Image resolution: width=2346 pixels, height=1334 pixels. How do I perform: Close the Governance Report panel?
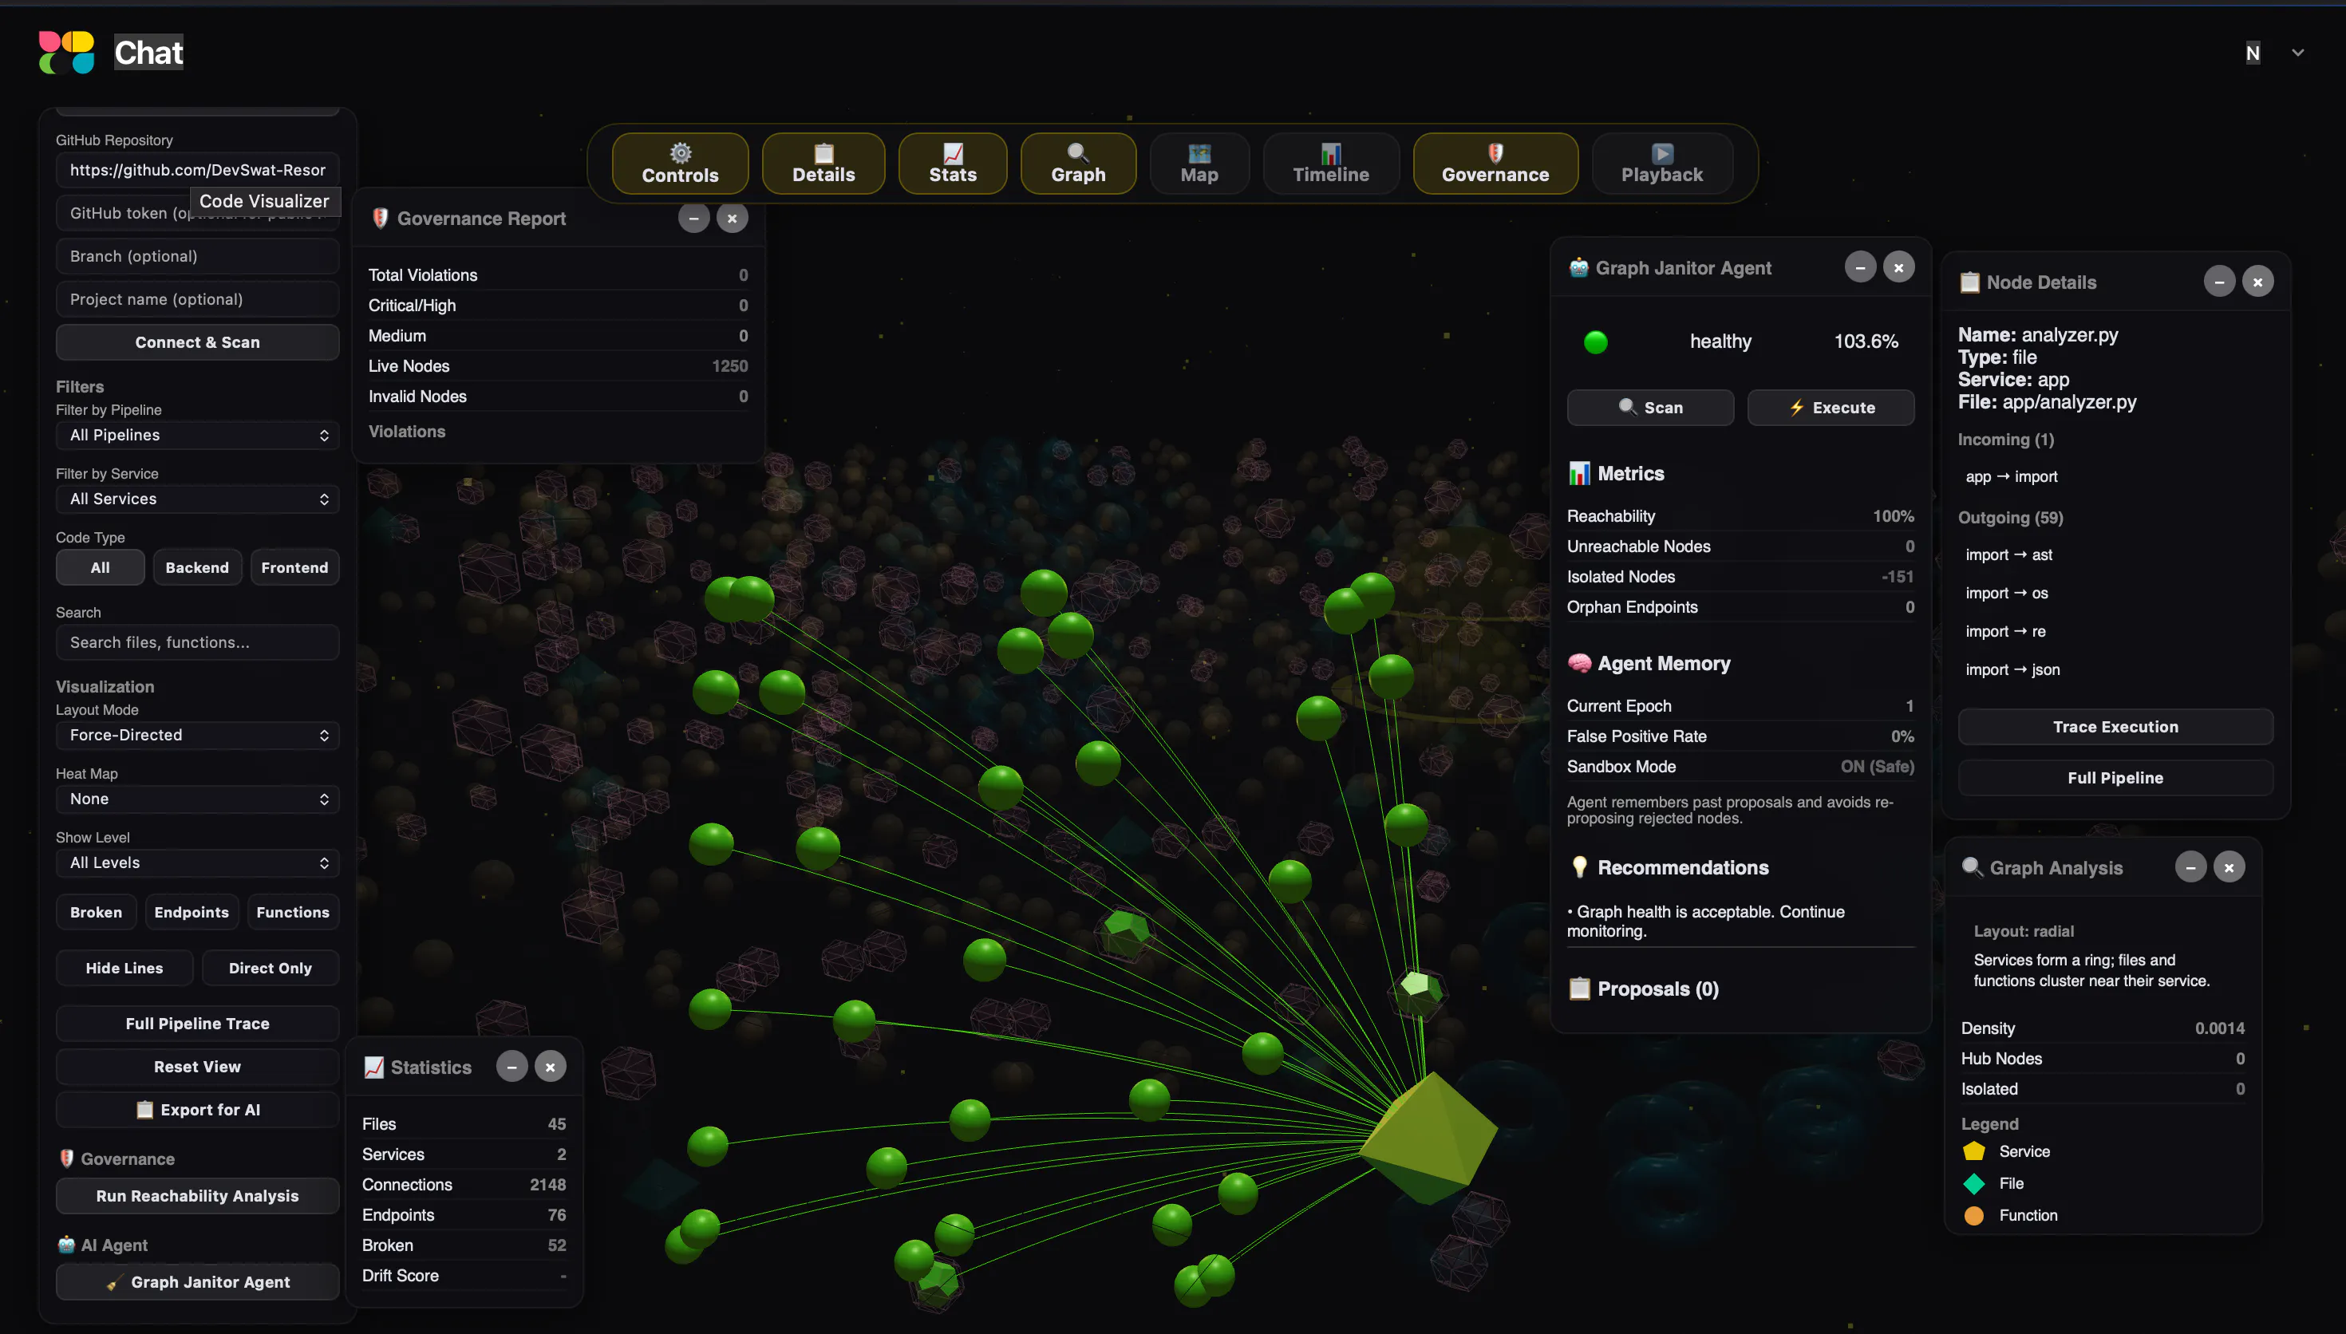click(732, 218)
